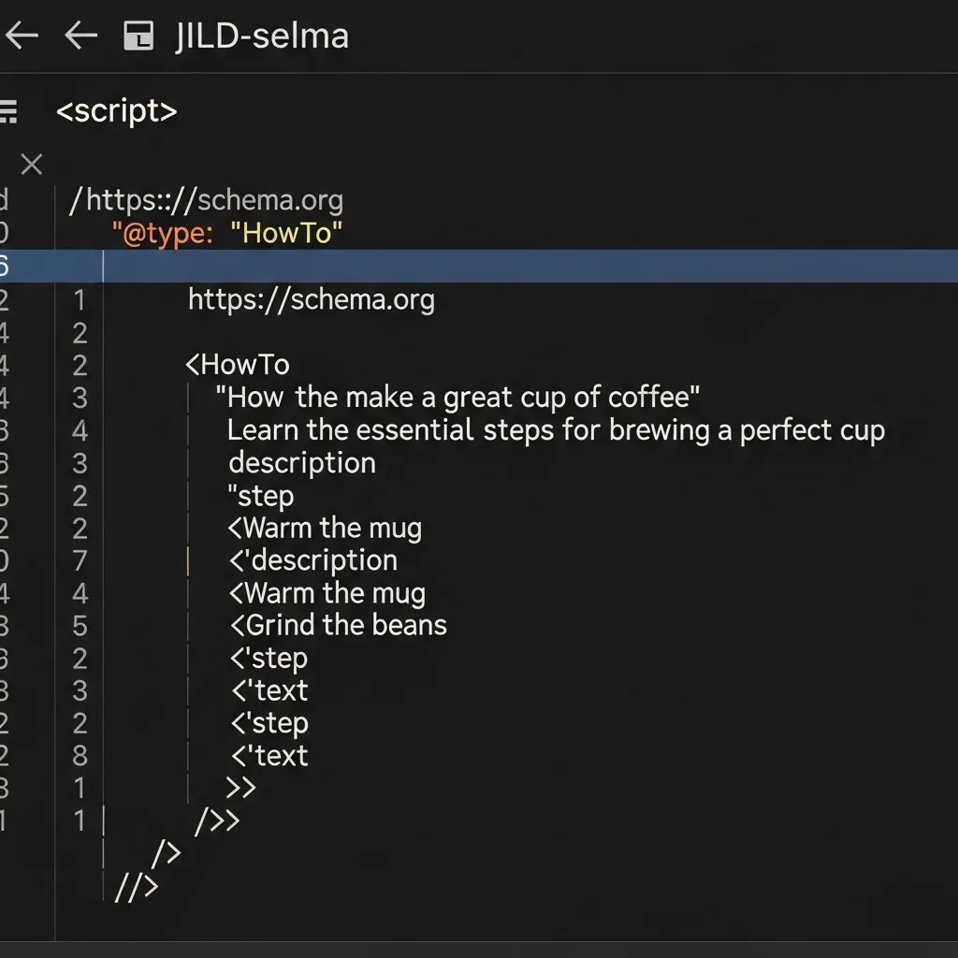This screenshot has height=958, width=958.
Task: Click the >> closing symbol near the bottom
Action: [240, 788]
